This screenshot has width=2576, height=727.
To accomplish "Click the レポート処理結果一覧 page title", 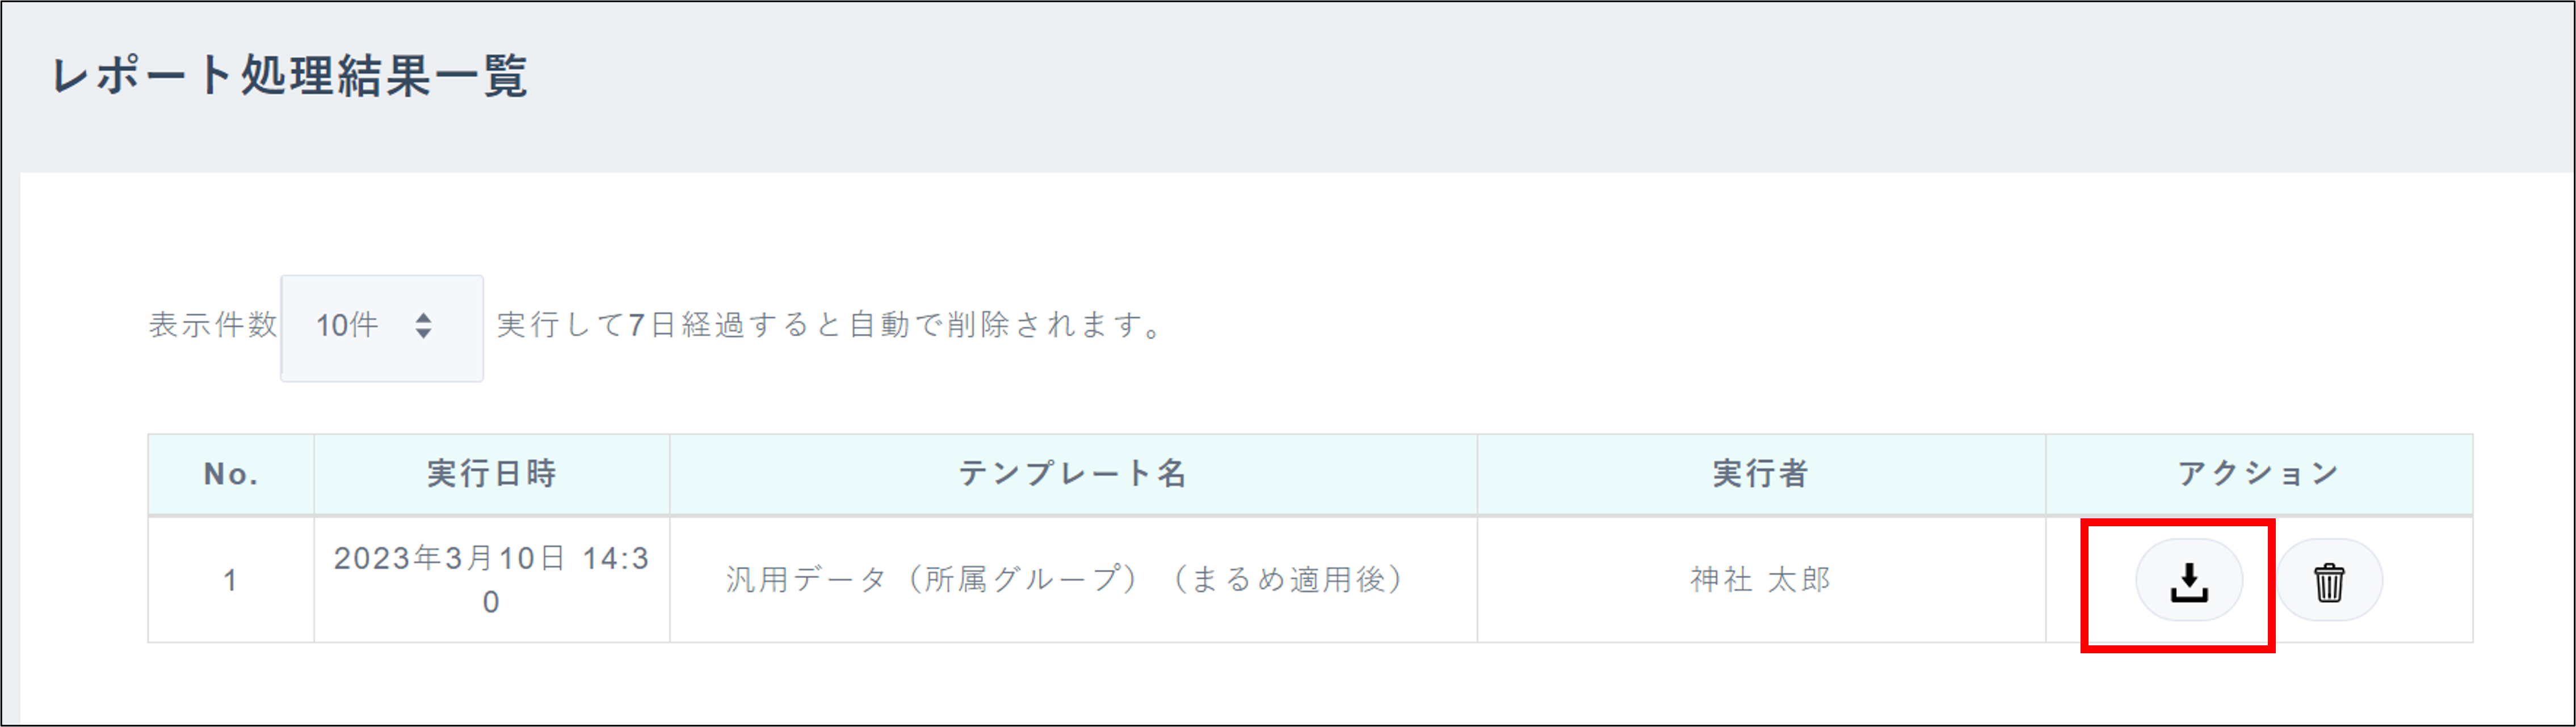I will 289,77.
